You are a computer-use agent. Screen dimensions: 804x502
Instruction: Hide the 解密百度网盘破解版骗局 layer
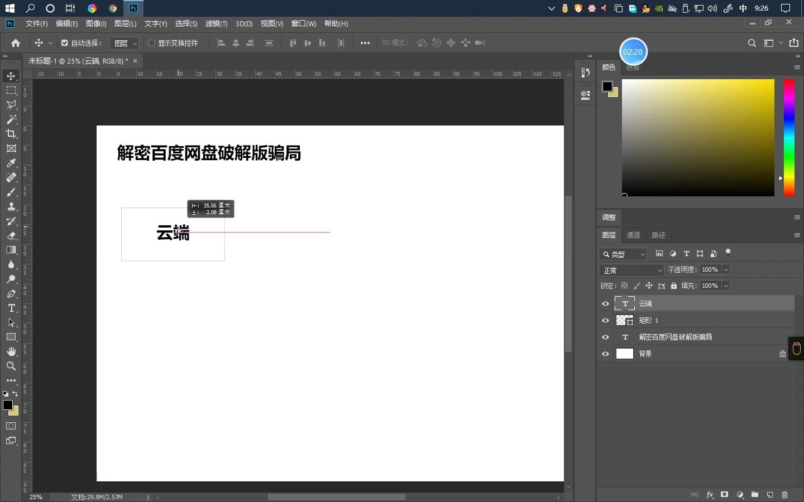605,337
